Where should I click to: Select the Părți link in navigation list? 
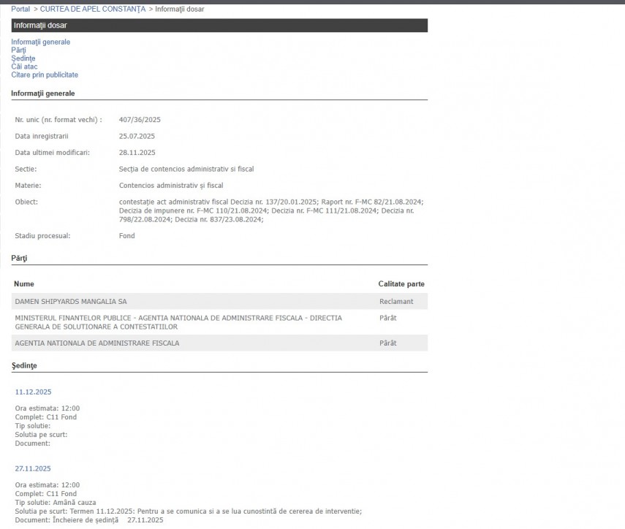[18, 50]
